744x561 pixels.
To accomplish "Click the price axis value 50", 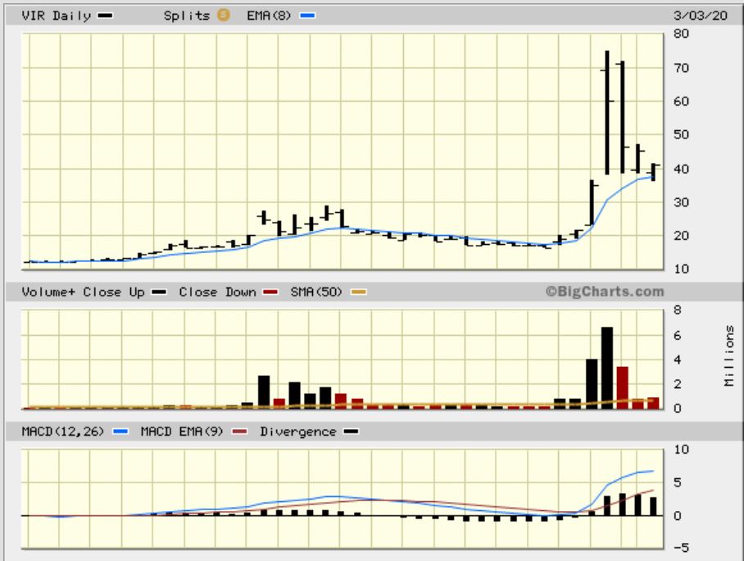I will point(682,134).
